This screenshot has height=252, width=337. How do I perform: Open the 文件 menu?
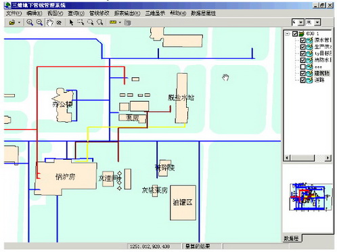click(14, 14)
